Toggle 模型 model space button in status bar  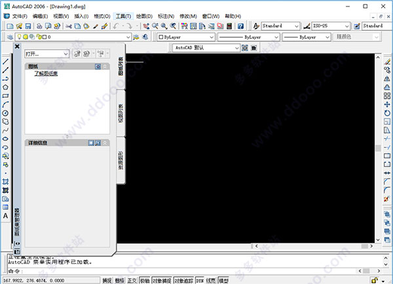click(223, 281)
